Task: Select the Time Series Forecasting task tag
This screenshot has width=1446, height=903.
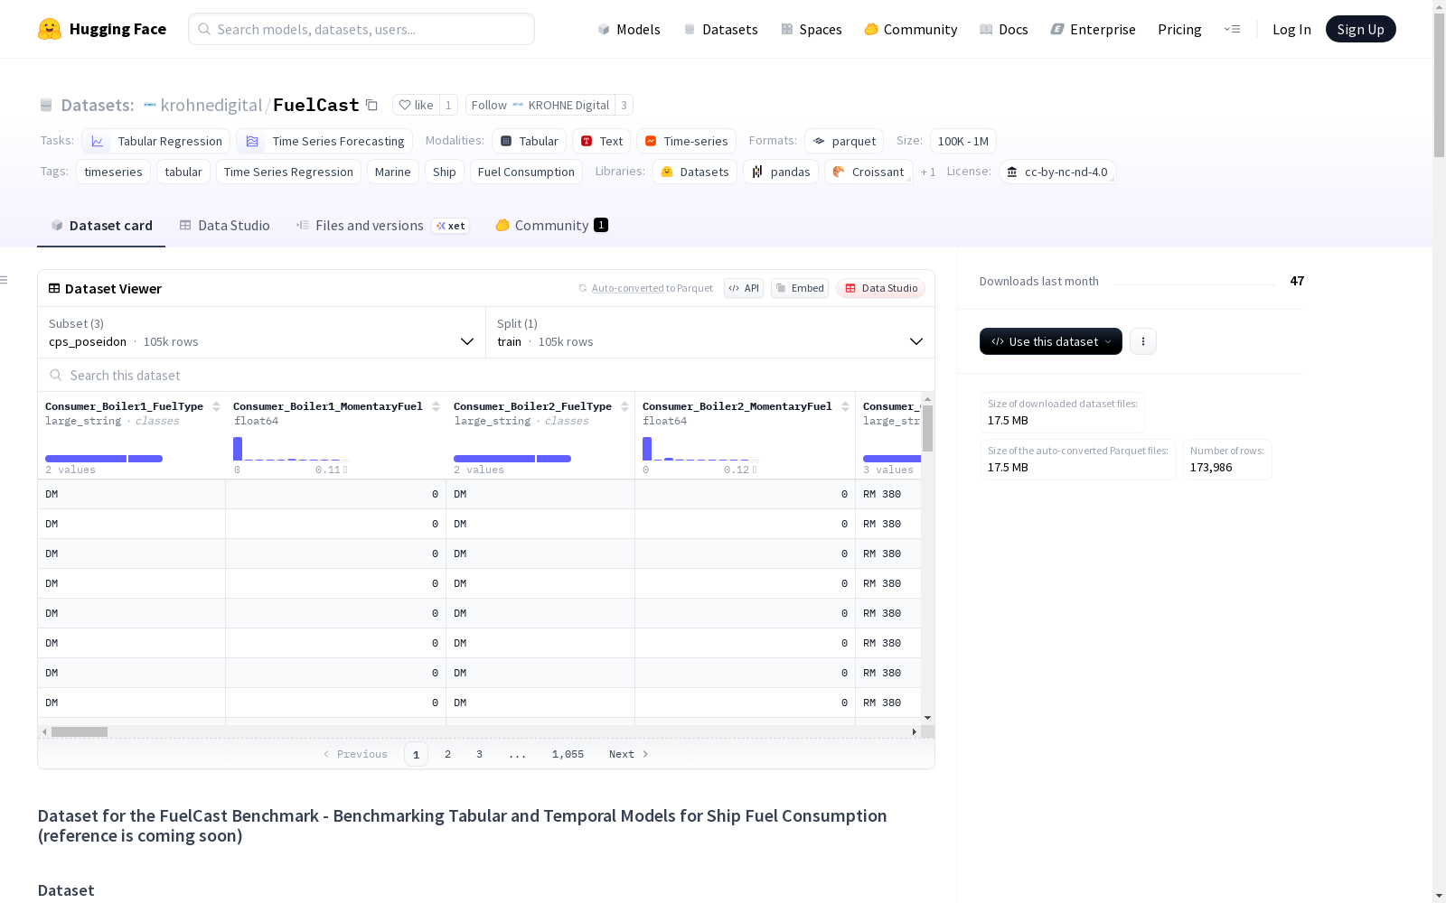Action: [x=324, y=141]
